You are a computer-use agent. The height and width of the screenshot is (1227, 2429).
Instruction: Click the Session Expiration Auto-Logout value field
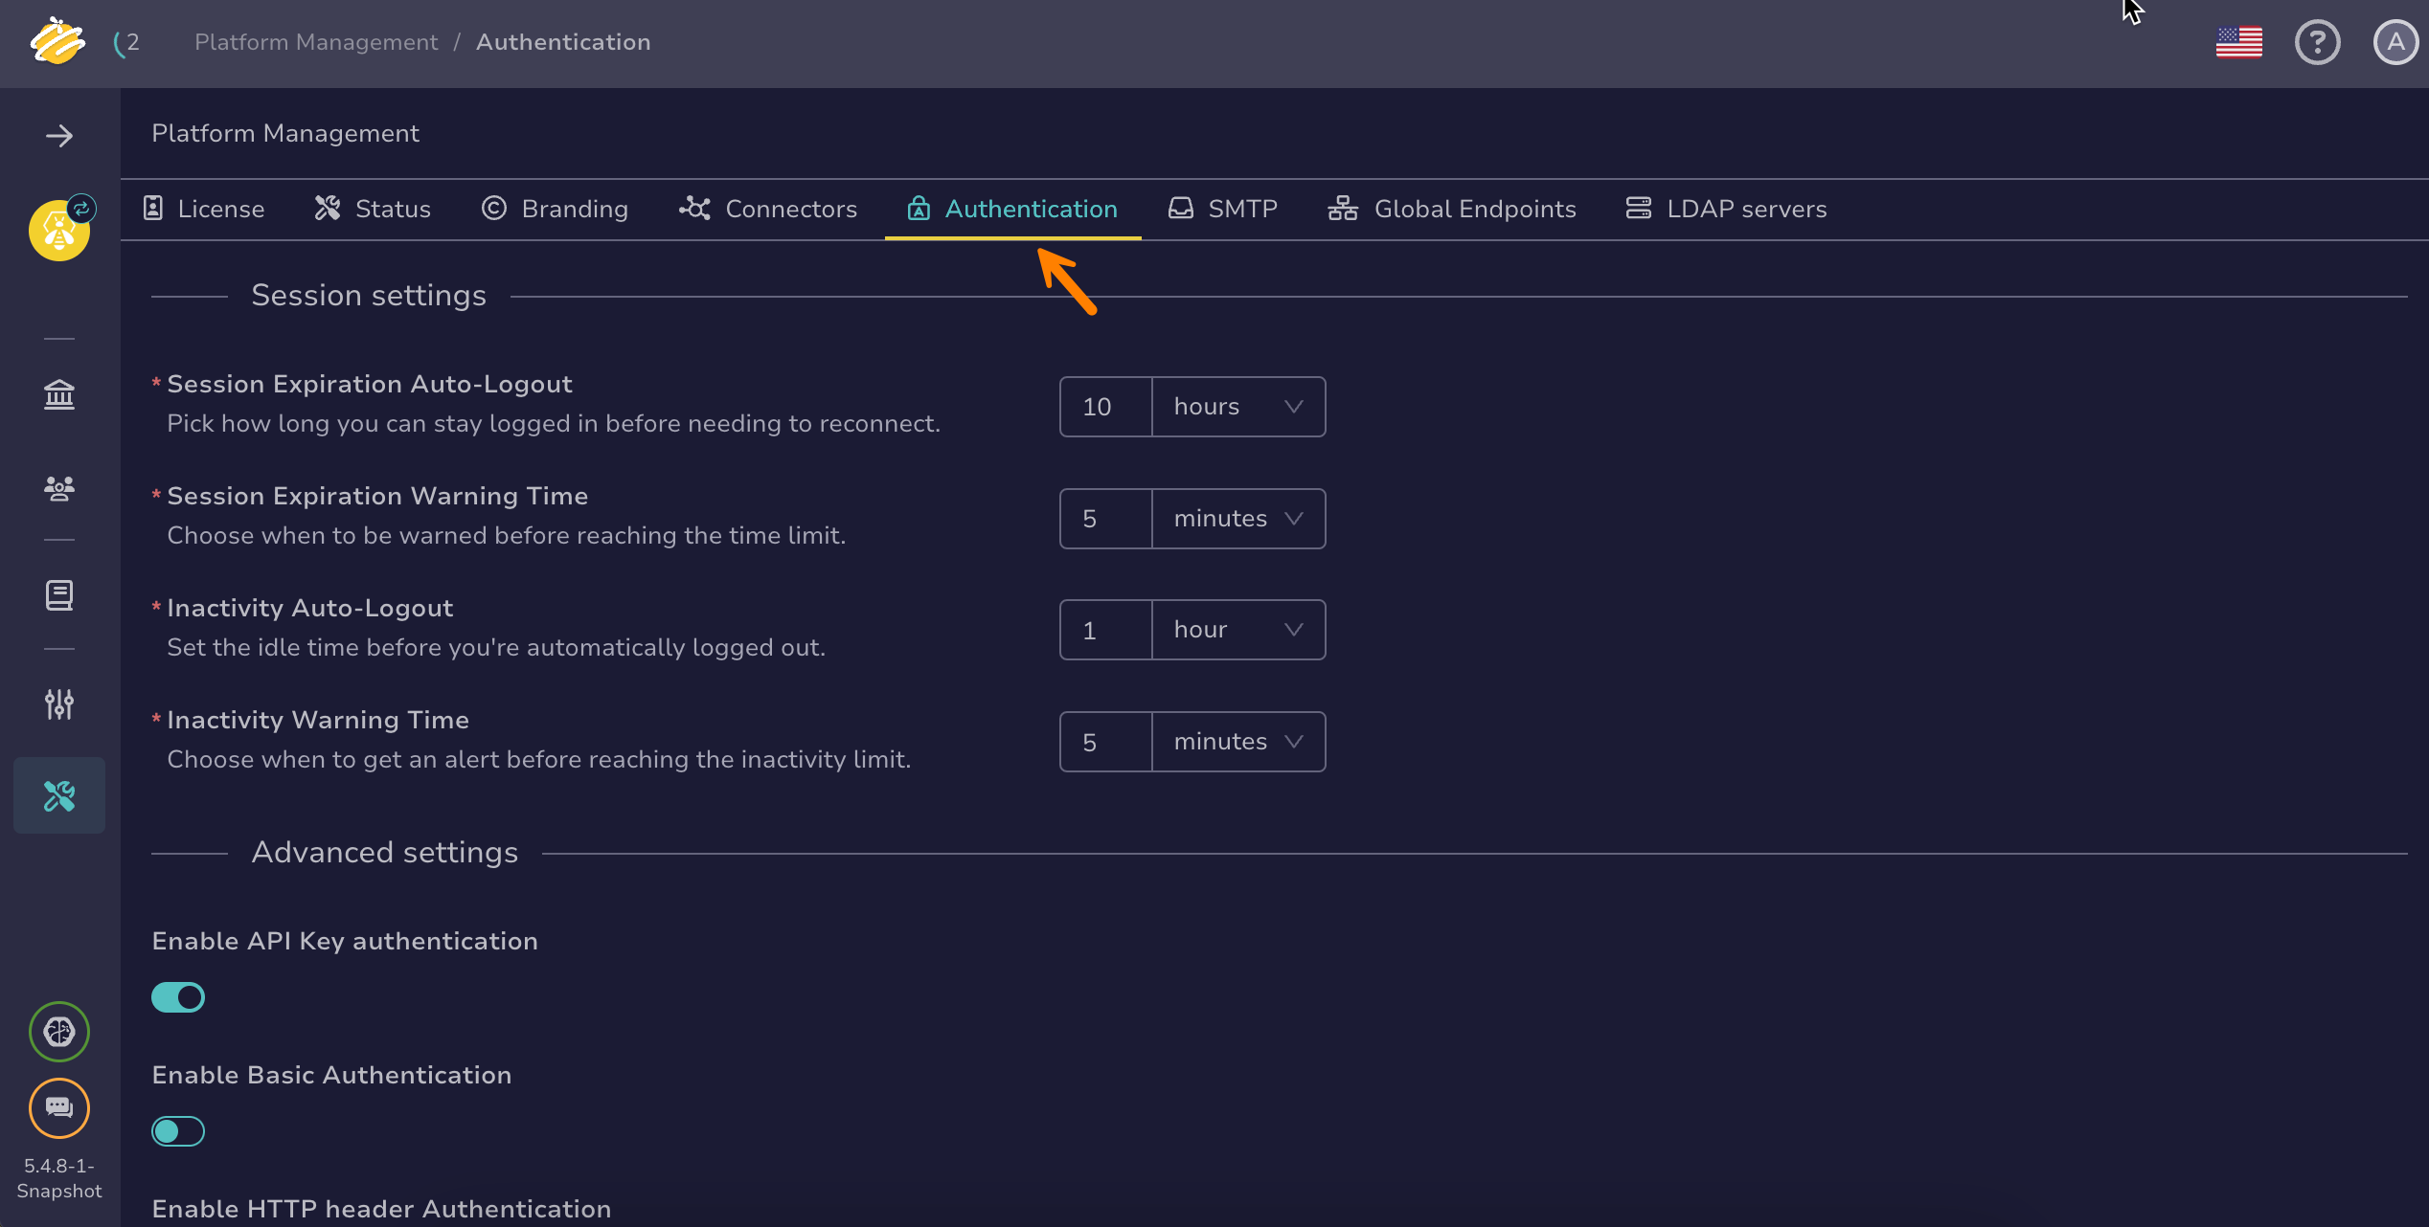click(1106, 407)
